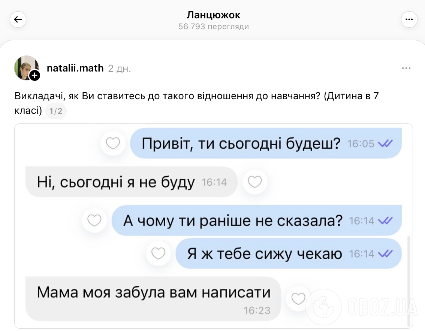Like "Мама моя забула вам написати" via heart

298,299
